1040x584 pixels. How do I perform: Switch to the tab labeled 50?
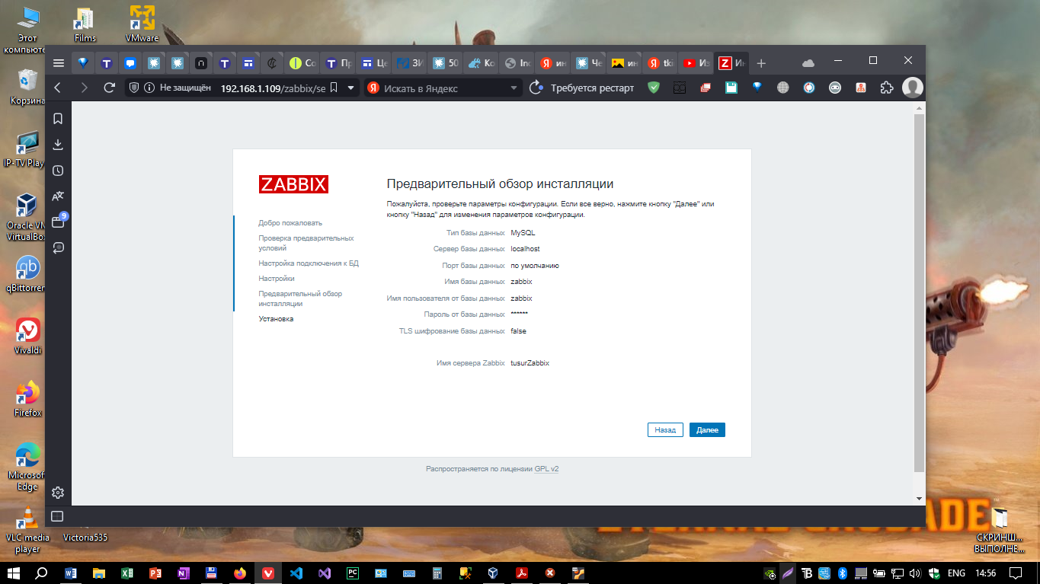click(444, 63)
